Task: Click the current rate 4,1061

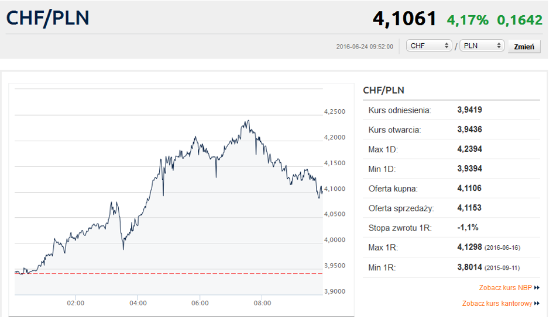Action: pos(404,19)
